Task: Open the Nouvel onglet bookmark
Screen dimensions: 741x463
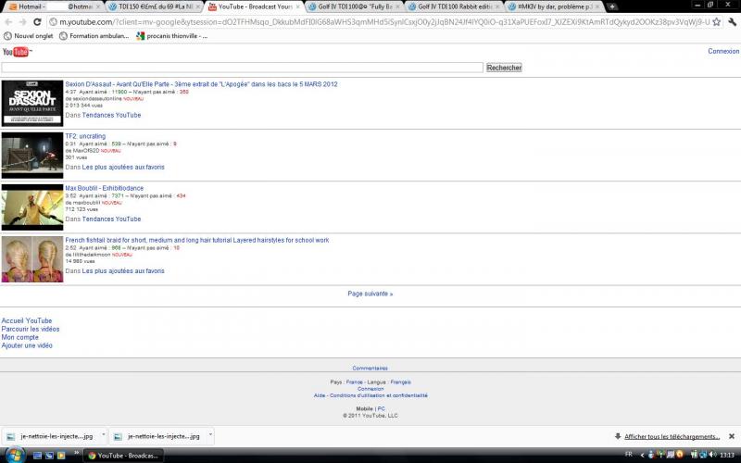Action: point(29,36)
